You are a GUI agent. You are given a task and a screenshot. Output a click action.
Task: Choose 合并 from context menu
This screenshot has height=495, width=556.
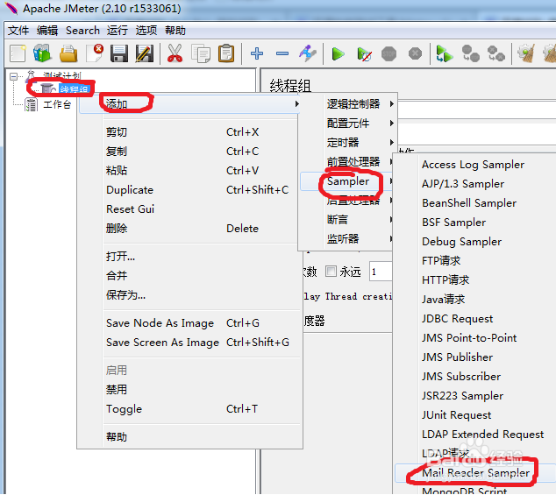(x=189, y=275)
